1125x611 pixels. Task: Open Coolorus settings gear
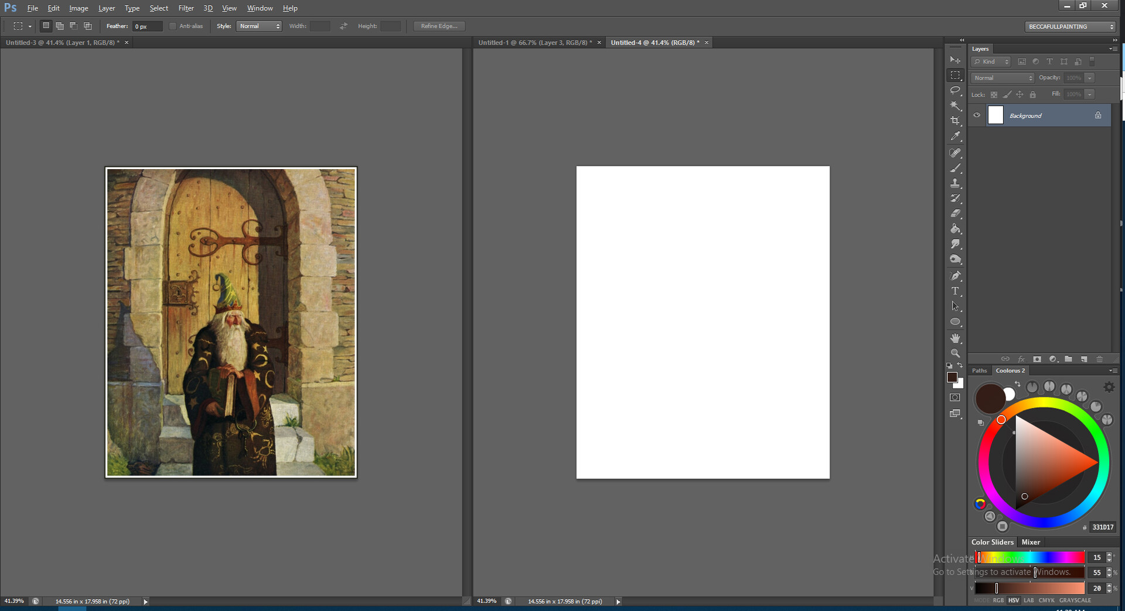(1109, 387)
